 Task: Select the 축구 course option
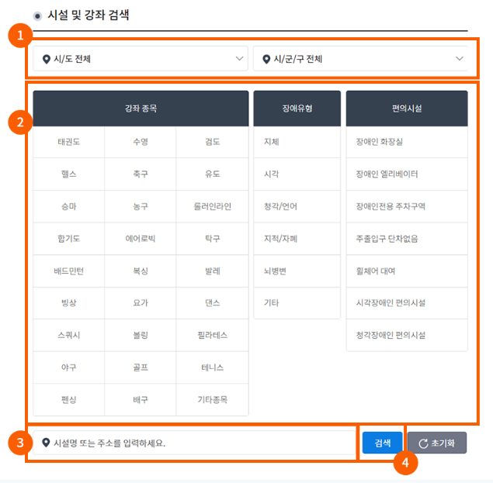pyautogui.click(x=141, y=174)
